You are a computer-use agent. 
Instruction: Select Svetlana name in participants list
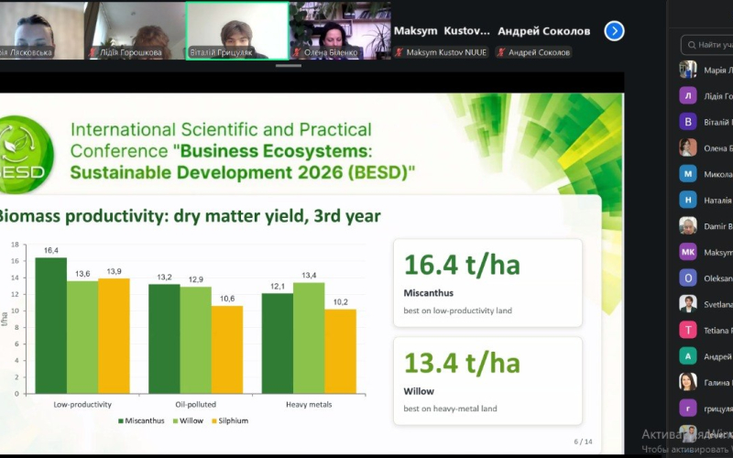(718, 304)
